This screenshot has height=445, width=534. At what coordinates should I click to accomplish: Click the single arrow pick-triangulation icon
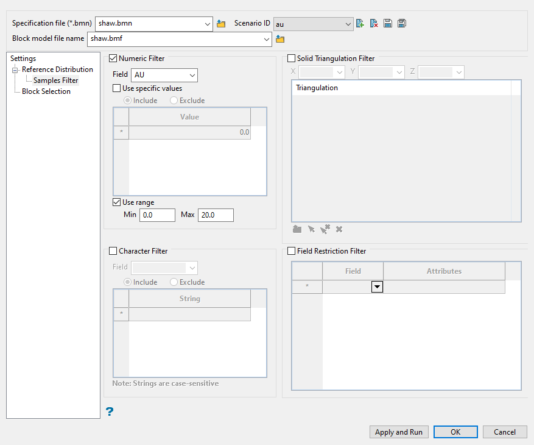311,229
